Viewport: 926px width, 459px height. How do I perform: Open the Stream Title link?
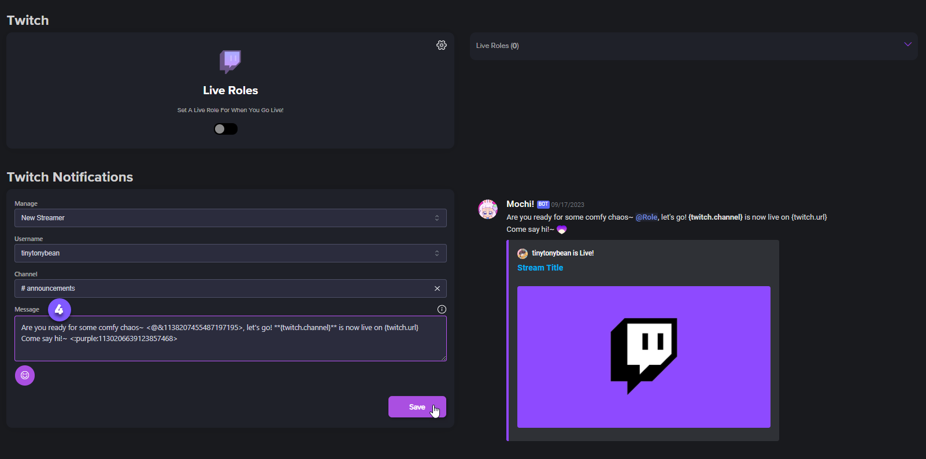540,268
